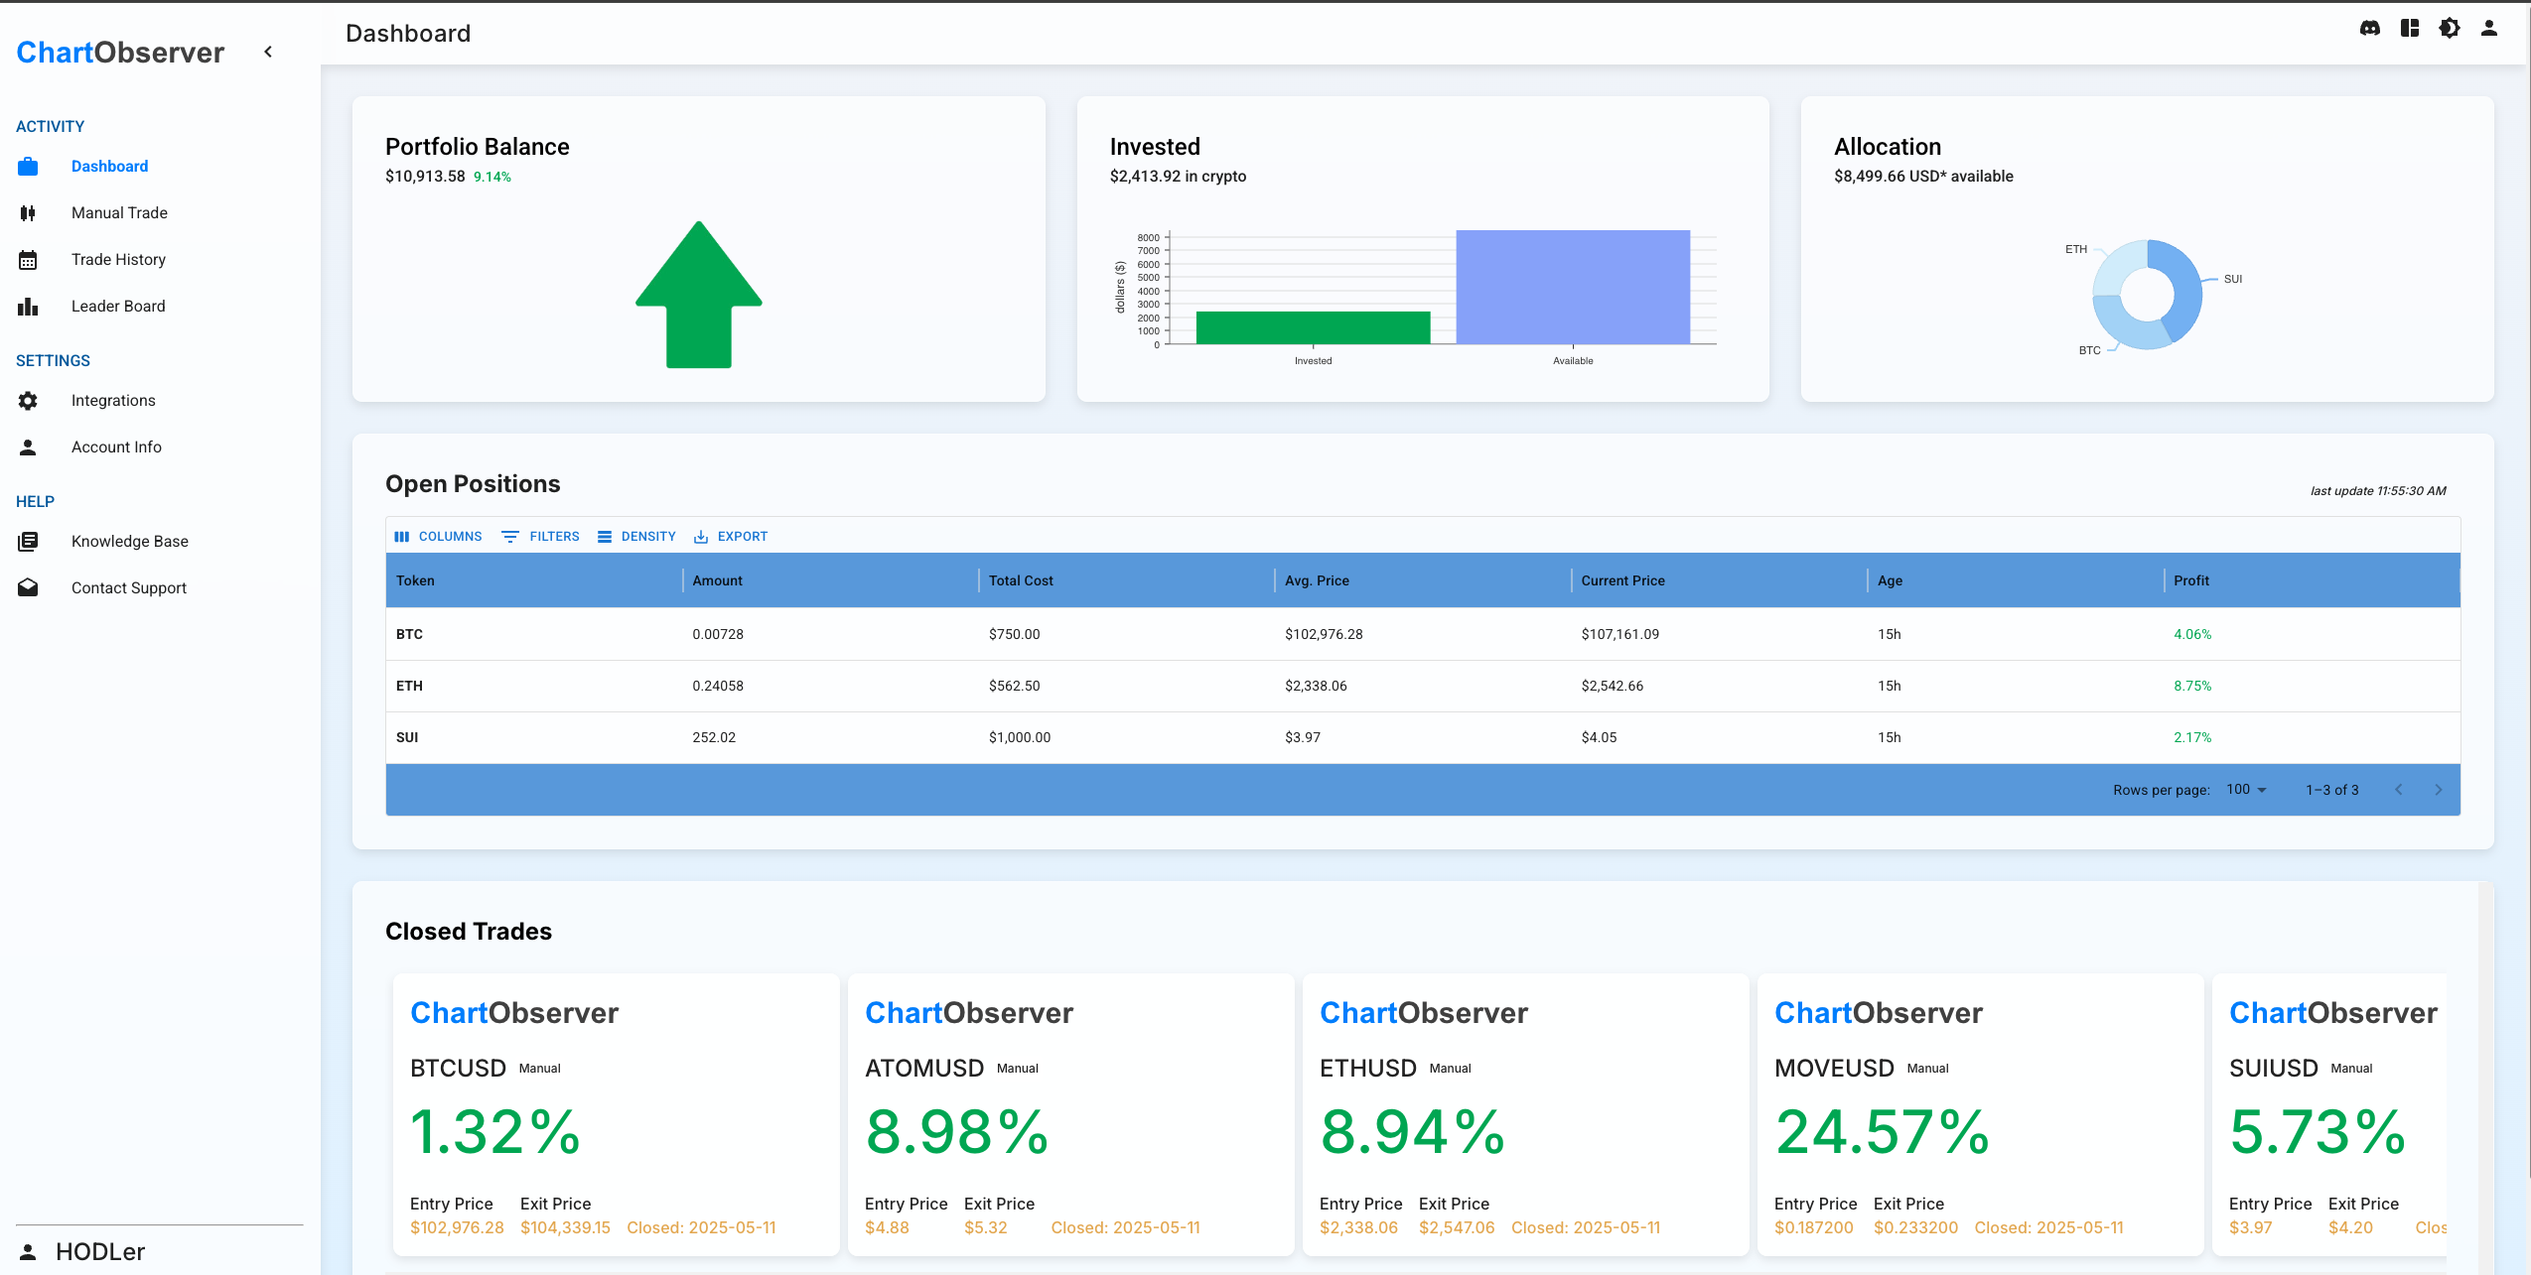Click the Leader Board bar chart icon
Image resolution: width=2531 pixels, height=1275 pixels.
point(28,307)
